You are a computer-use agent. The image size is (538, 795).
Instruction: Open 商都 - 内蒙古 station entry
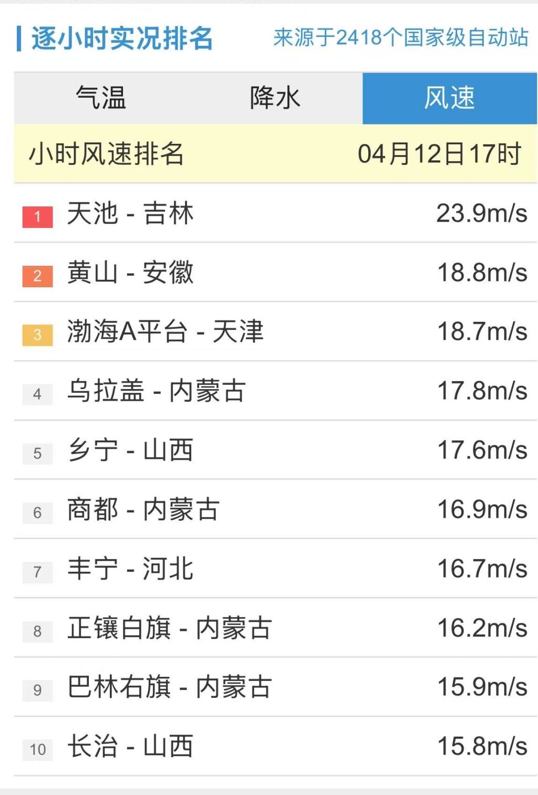click(x=275, y=509)
